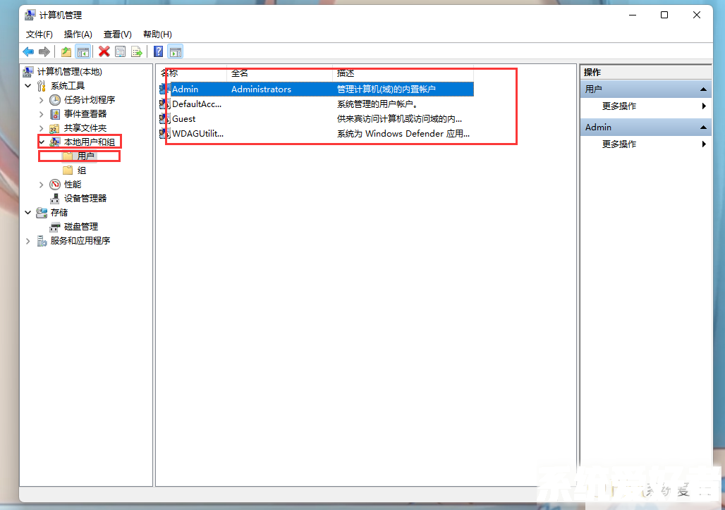Expand the 任务计划程序 node
Viewport: 725px width, 510px height.
(x=42, y=100)
